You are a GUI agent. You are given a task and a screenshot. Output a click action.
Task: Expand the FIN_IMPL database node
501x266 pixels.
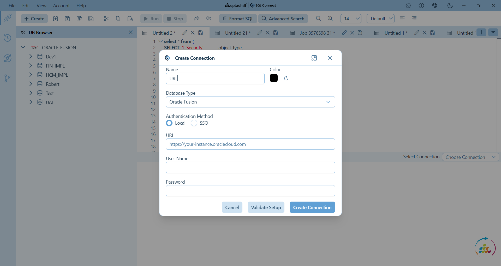[31, 65]
